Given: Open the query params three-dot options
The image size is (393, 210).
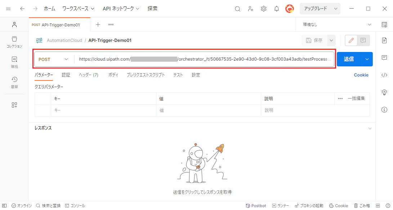Looking at the screenshot, I should click(340, 99).
